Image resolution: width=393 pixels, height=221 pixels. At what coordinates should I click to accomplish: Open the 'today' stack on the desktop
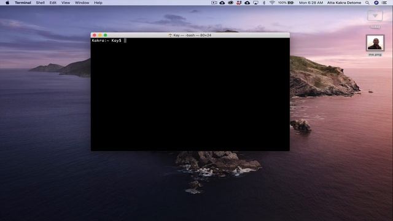pos(375,16)
